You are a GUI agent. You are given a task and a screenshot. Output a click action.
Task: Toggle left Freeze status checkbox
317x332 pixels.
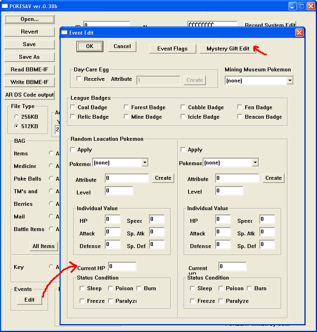coord(82,301)
